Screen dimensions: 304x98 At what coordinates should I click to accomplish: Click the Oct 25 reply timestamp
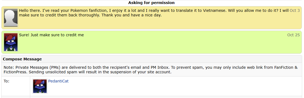(293, 35)
